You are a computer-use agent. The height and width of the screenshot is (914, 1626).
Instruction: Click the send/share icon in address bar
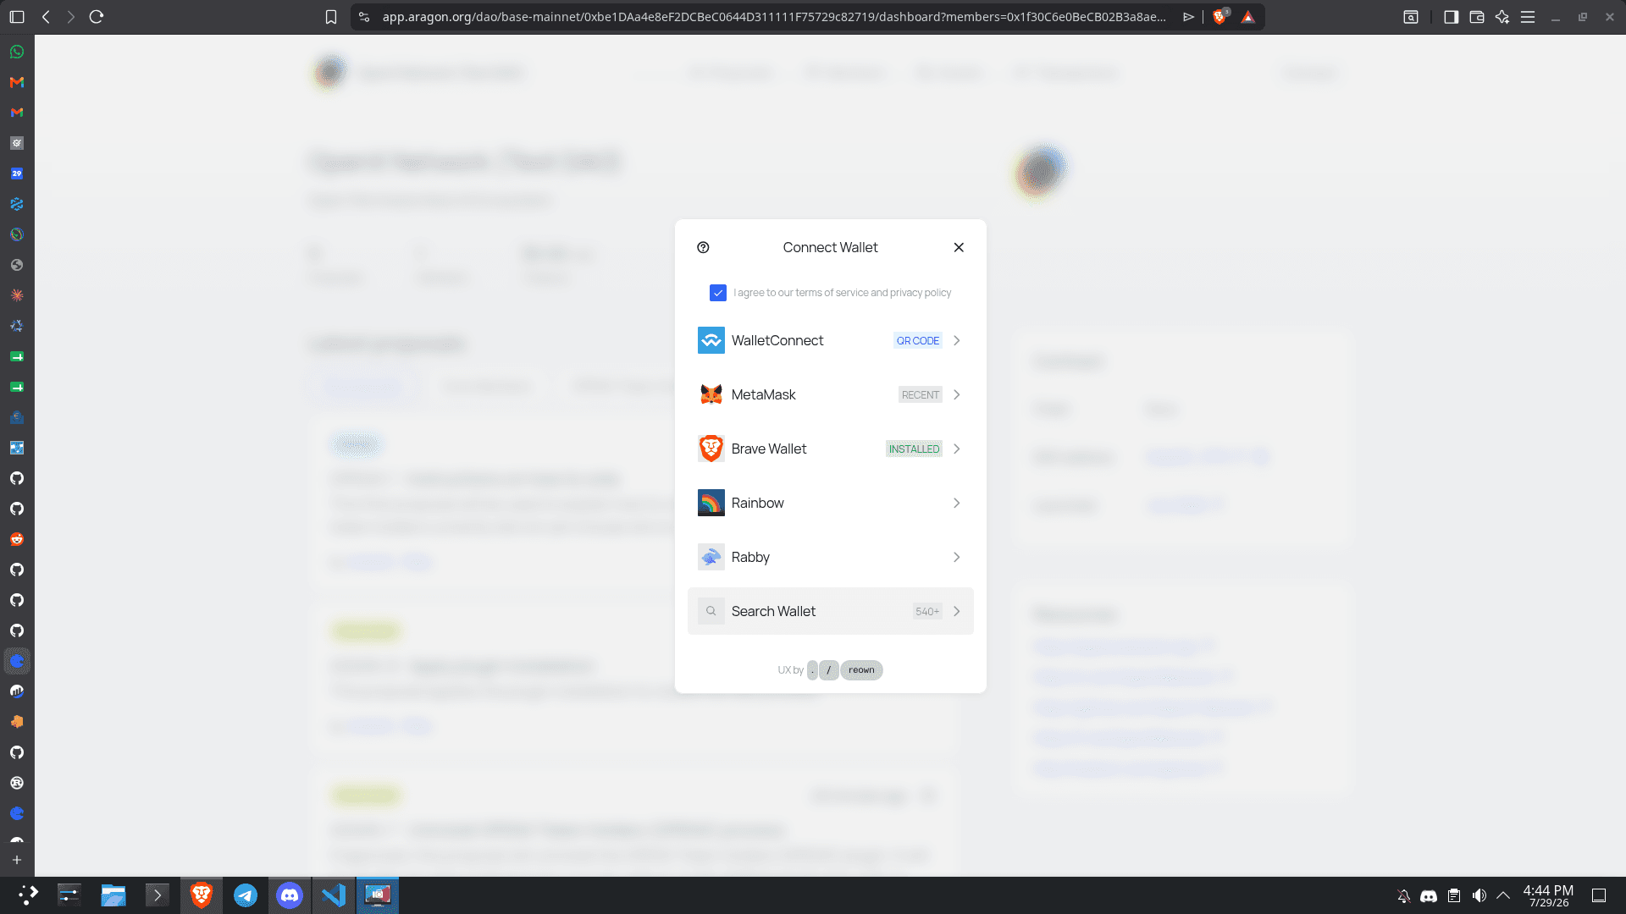pos(1189,17)
